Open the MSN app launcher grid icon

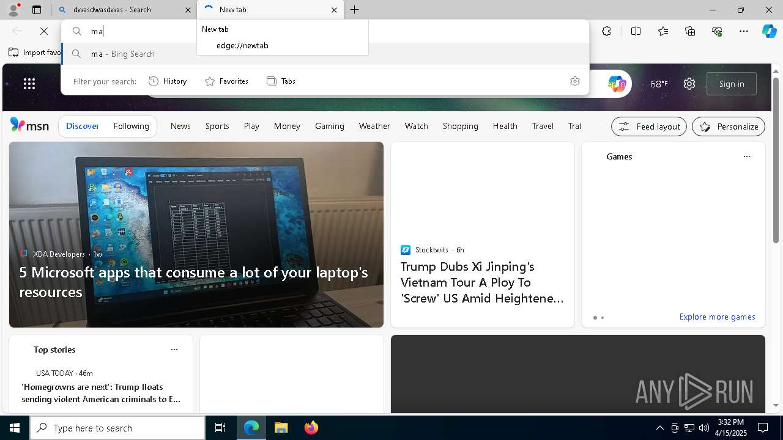pos(29,84)
